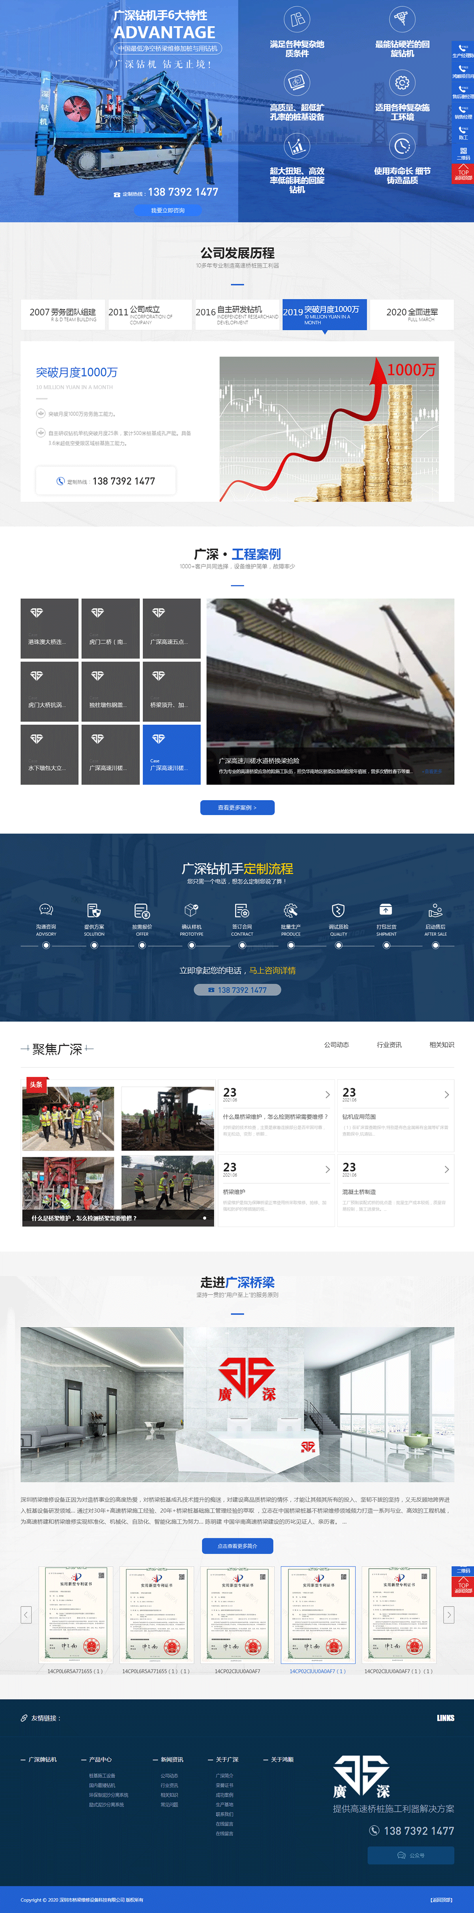Open the 联系我们 footer link
Viewport: 474px width, 1913px height.
click(224, 1814)
